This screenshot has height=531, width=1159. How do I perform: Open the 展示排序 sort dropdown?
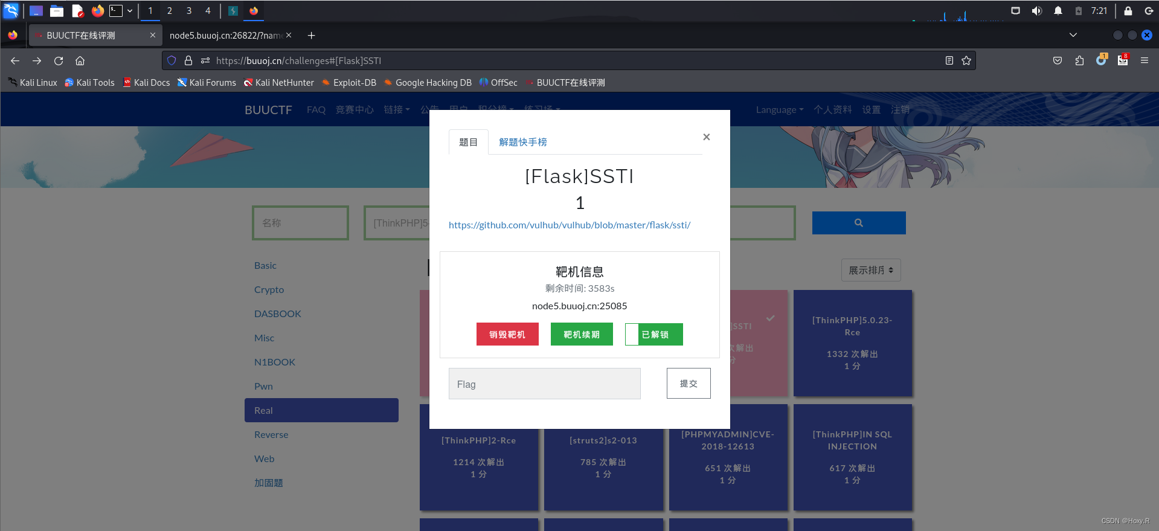871,270
